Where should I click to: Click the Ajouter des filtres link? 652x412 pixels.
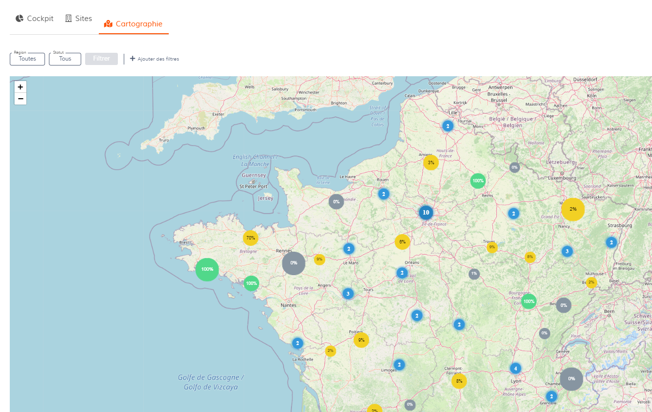pos(159,59)
